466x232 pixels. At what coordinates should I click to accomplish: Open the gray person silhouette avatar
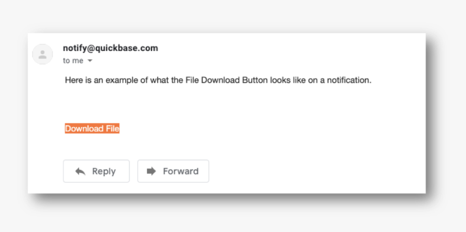click(43, 54)
